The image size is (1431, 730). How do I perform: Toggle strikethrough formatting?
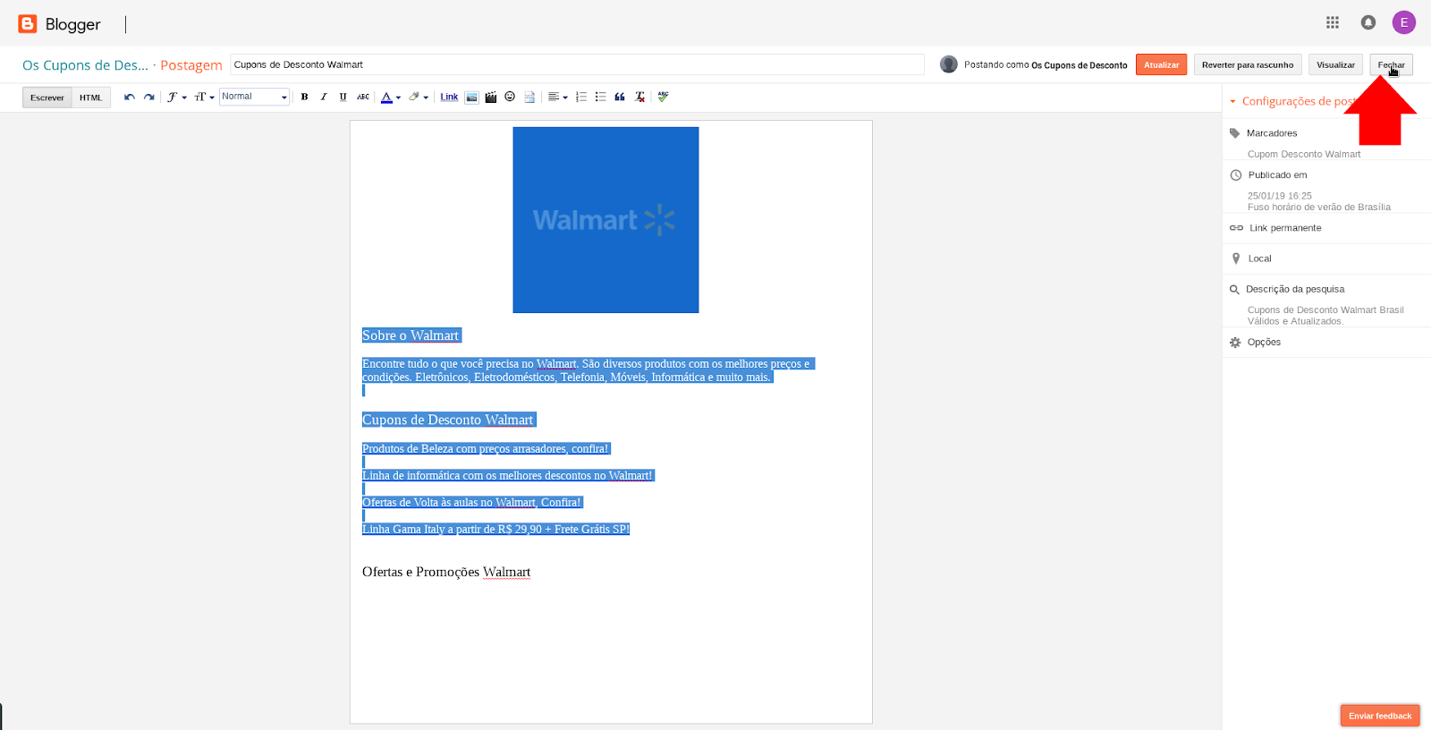(363, 97)
